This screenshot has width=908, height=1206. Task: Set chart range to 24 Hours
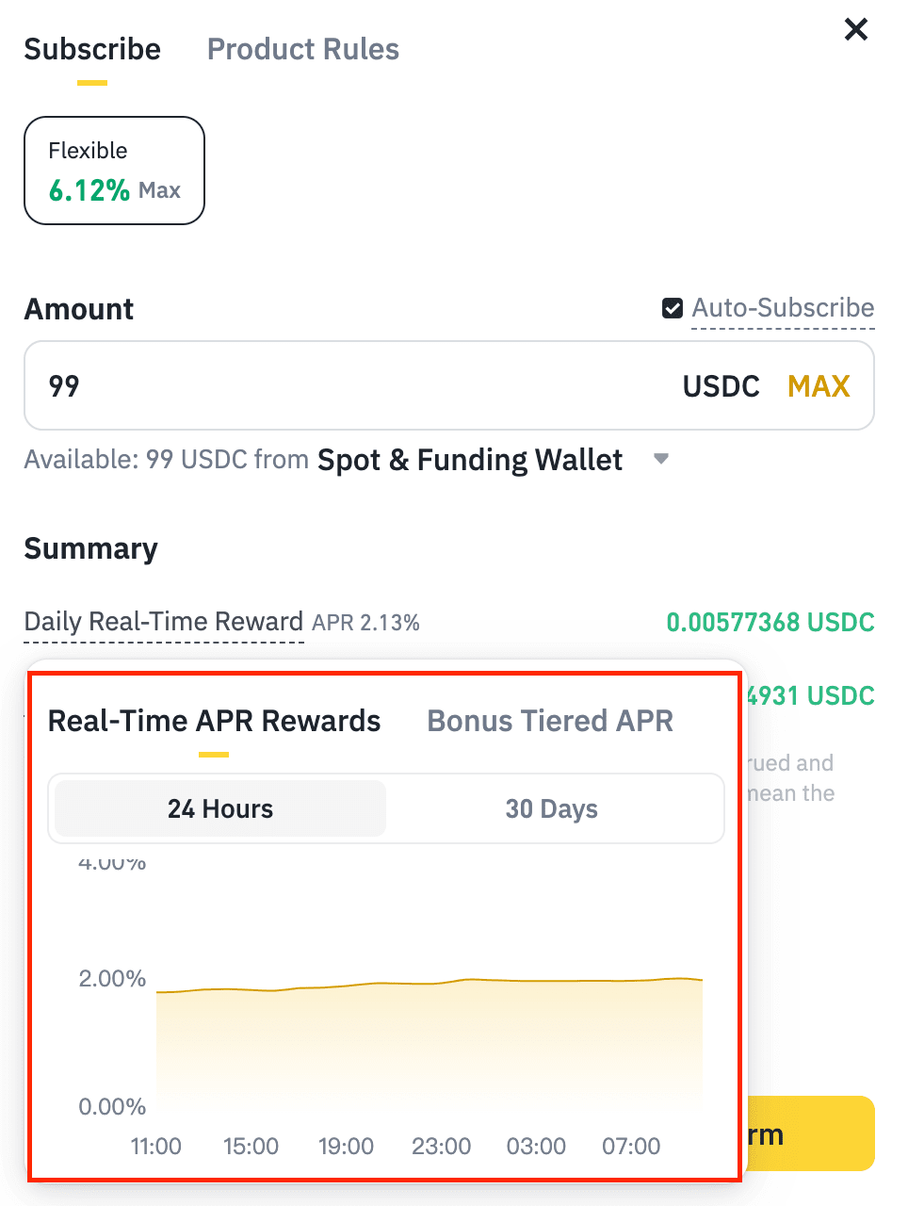[220, 808]
